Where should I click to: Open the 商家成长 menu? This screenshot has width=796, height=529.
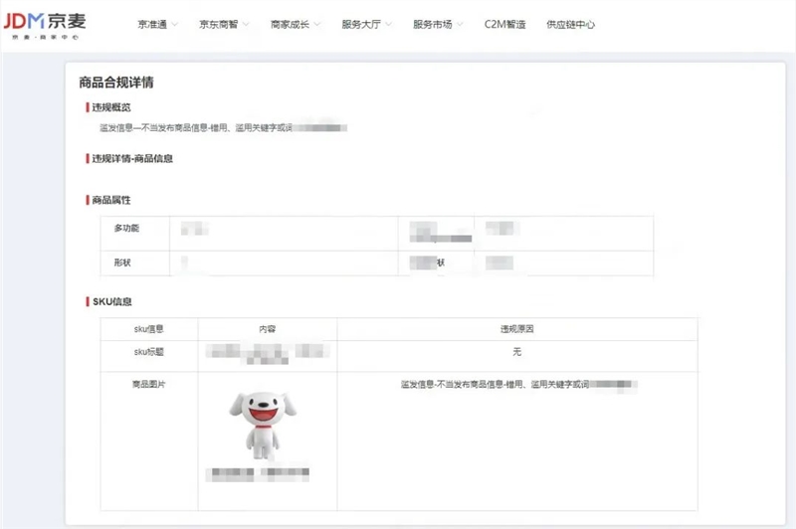click(x=290, y=24)
